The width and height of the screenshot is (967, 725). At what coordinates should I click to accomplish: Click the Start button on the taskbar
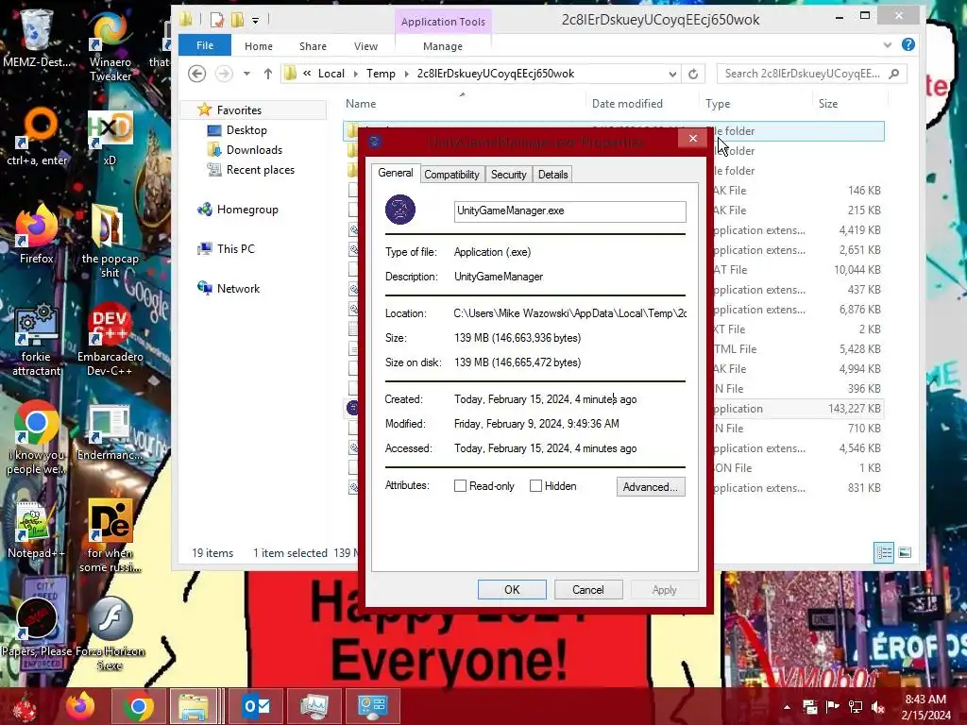pos(25,706)
